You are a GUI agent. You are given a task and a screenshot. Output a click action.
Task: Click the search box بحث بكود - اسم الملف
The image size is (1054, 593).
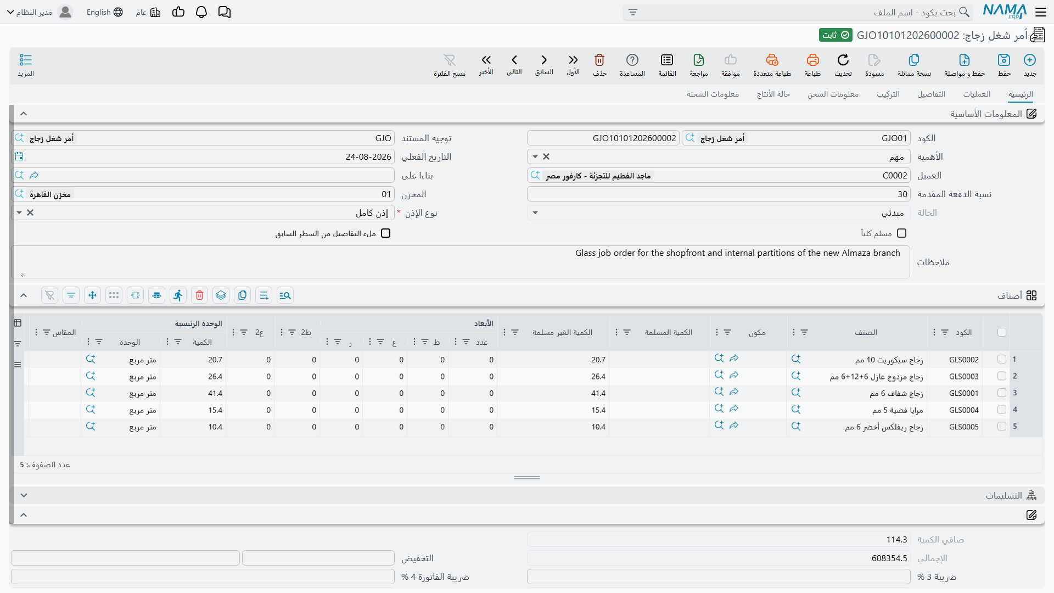(798, 12)
